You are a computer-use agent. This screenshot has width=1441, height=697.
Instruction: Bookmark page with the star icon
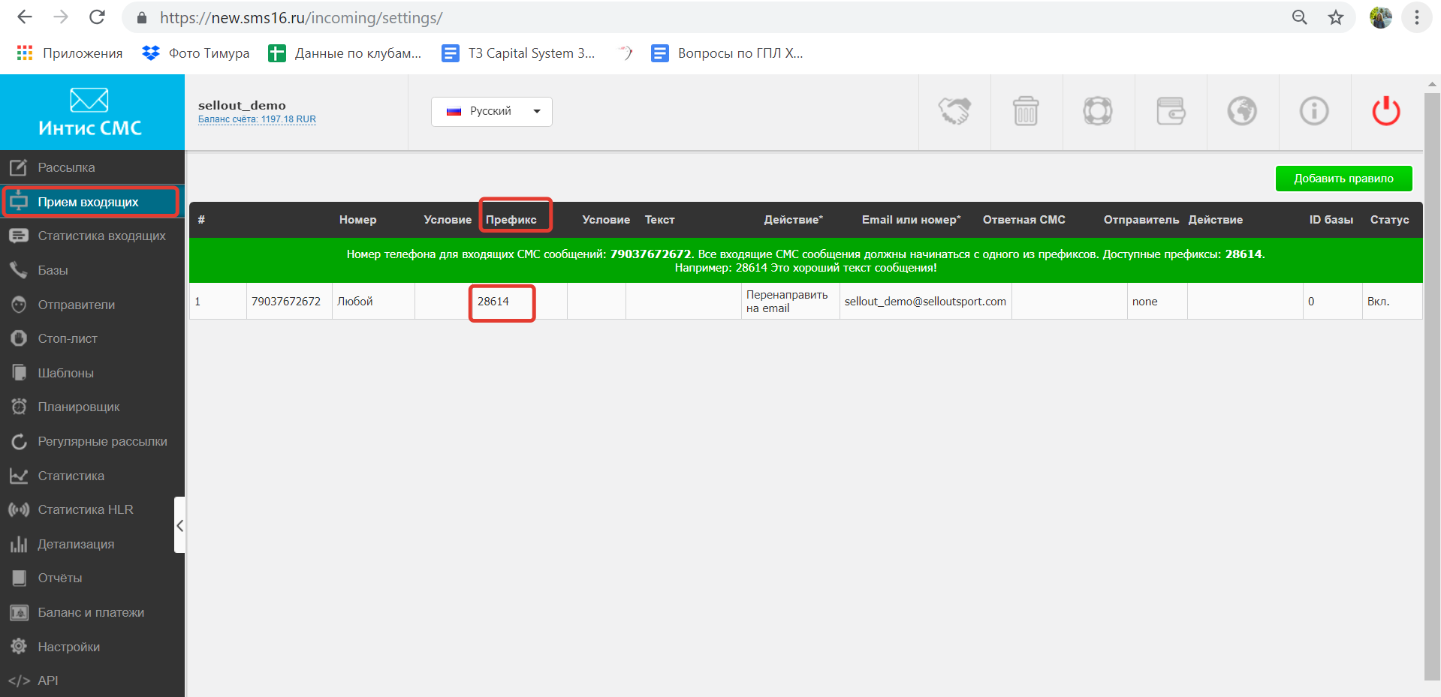click(1335, 17)
